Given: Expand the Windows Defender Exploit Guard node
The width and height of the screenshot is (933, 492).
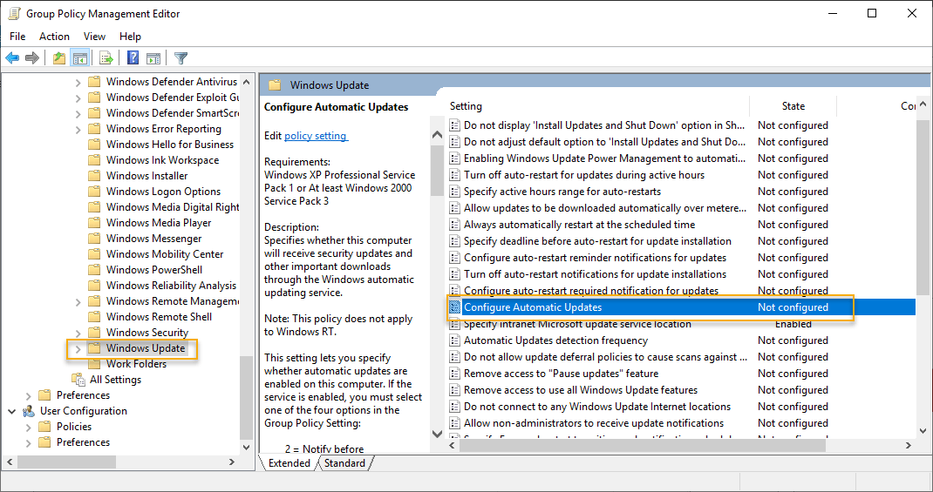Looking at the screenshot, I should pos(78,98).
